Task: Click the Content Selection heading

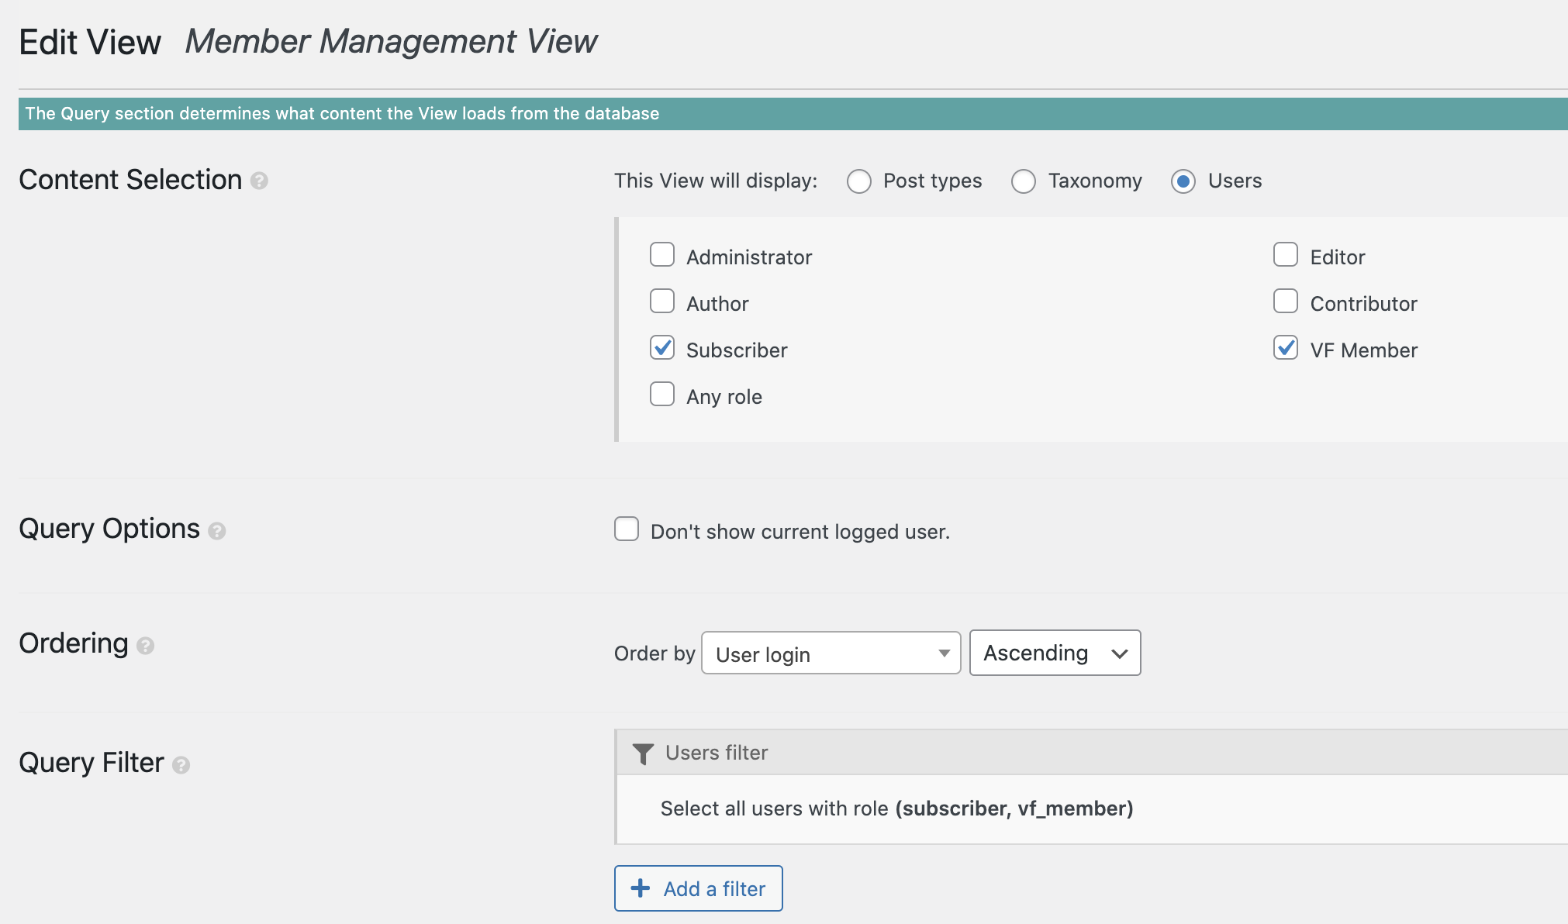Action: pyautogui.click(x=130, y=180)
